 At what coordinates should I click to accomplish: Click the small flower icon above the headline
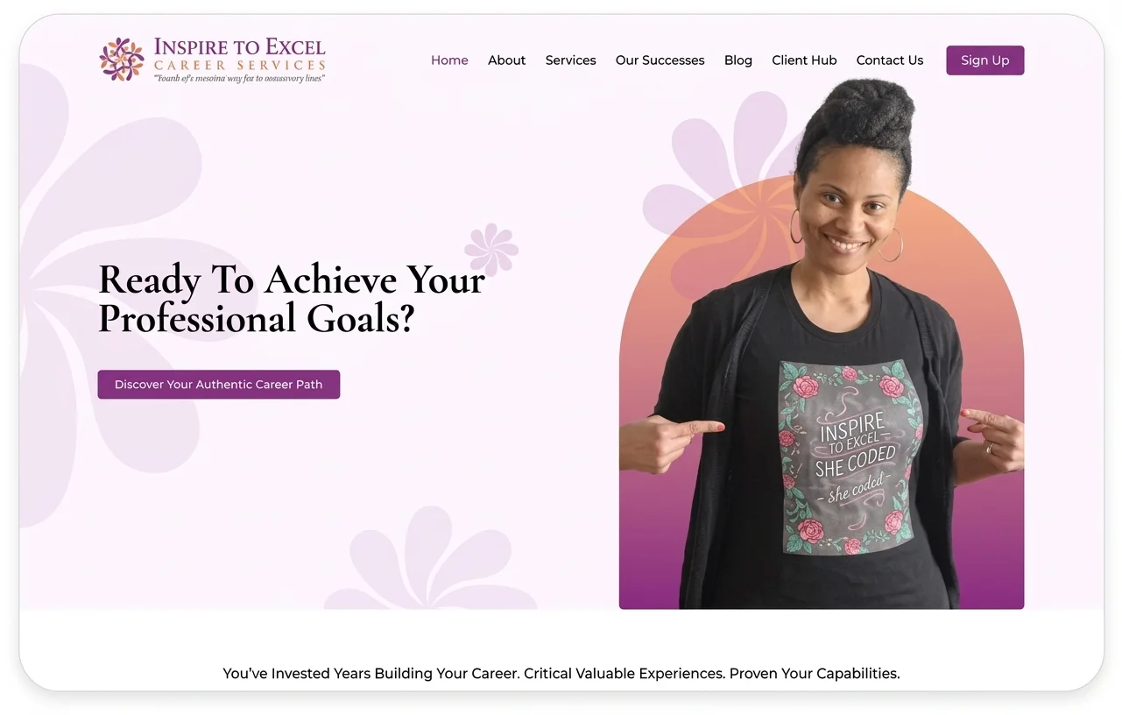[x=491, y=250]
